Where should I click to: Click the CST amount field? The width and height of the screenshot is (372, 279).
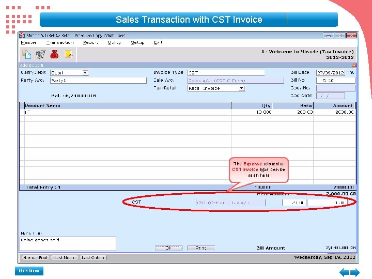click(x=328, y=203)
